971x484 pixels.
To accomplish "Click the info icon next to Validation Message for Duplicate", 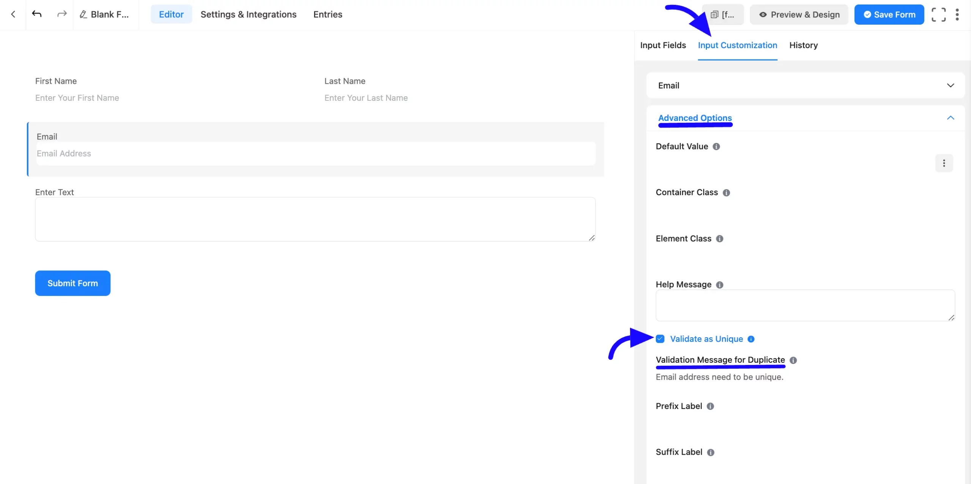I will click(793, 360).
